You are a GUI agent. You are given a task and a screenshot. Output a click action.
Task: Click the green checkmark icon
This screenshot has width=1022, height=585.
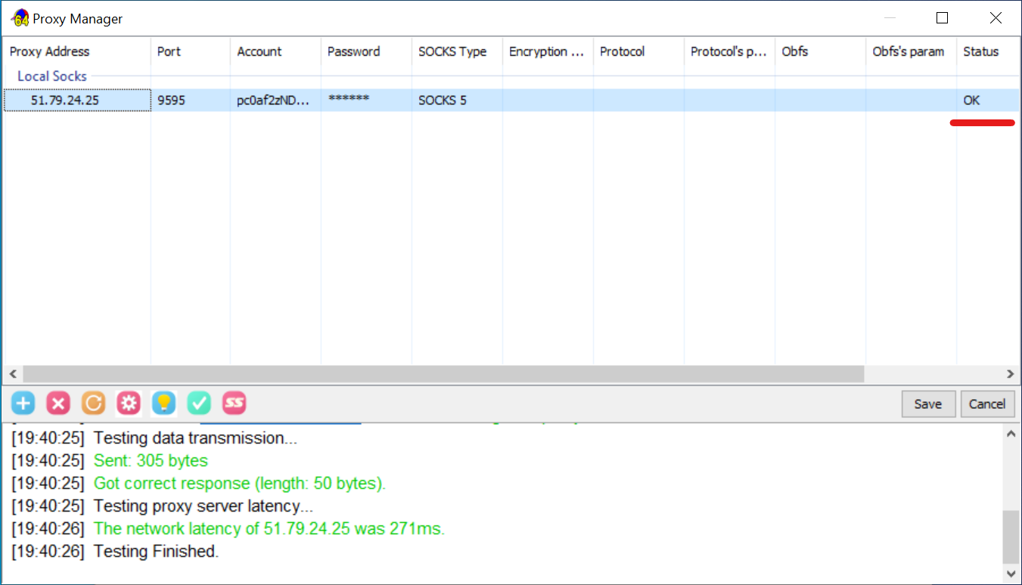(x=199, y=403)
